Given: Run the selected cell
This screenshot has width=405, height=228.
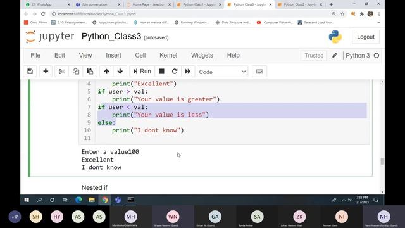Looking at the screenshot, I should pos(142,72).
